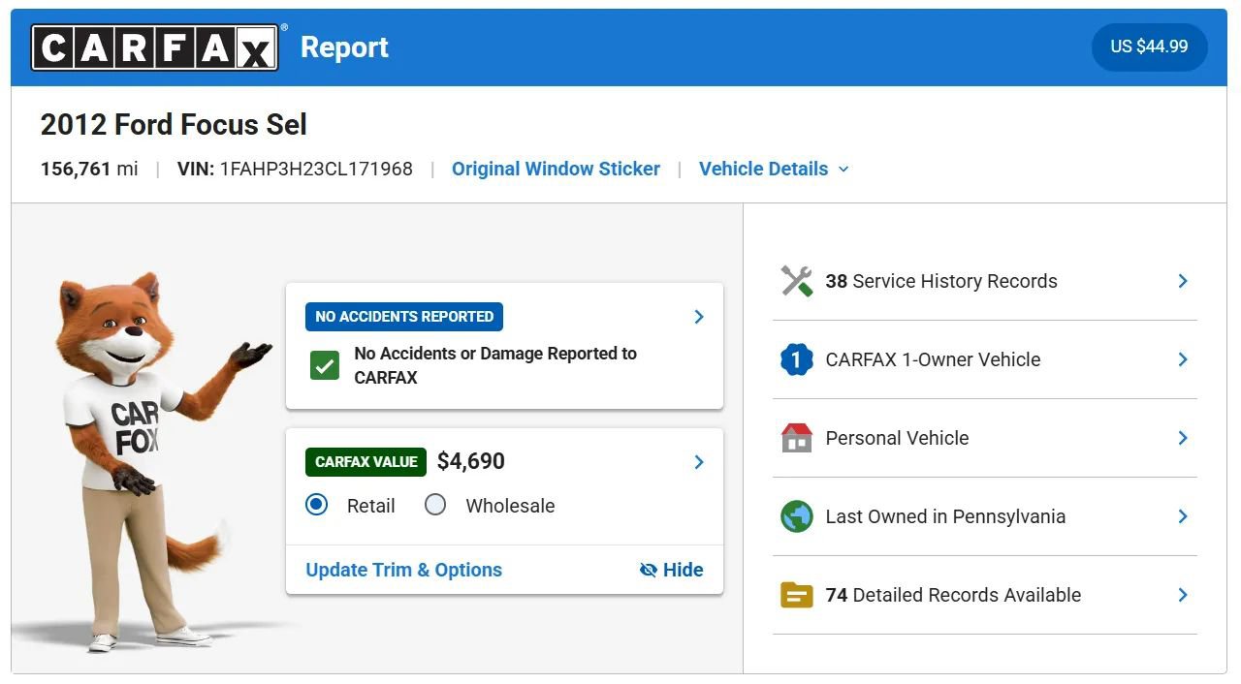This screenshot has height=684, width=1241.
Task: Click Update Trim & Options link
Action: pyautogui.click(x=404, y=570)
